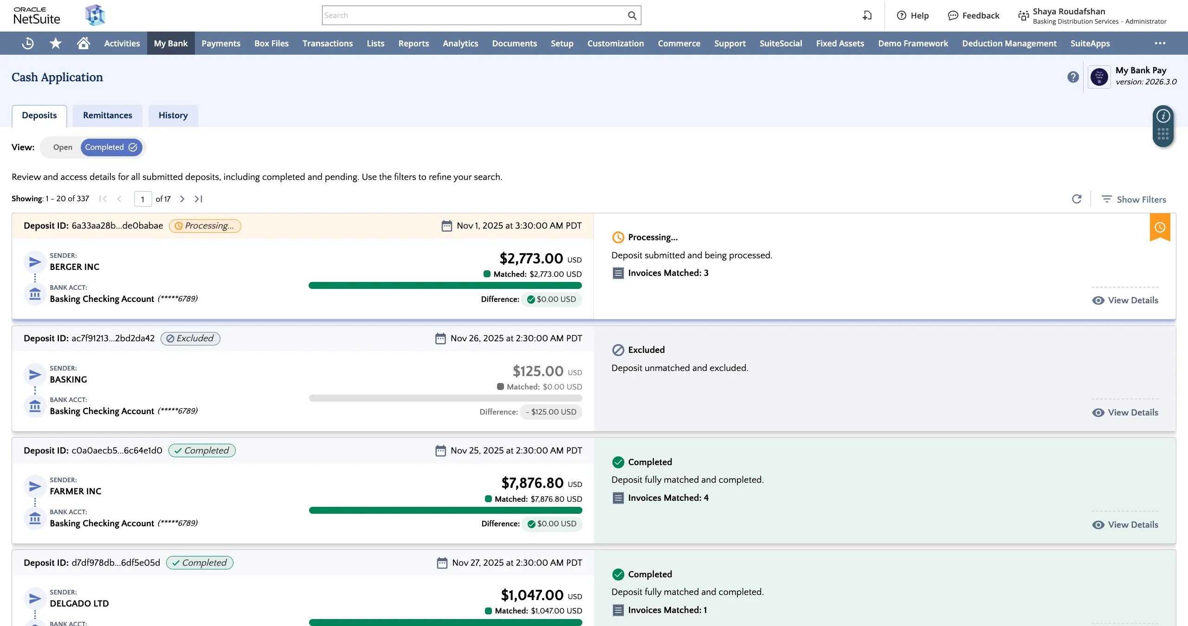Click the floating panel grid handle
The image size is (1188, 626).
1163,134
